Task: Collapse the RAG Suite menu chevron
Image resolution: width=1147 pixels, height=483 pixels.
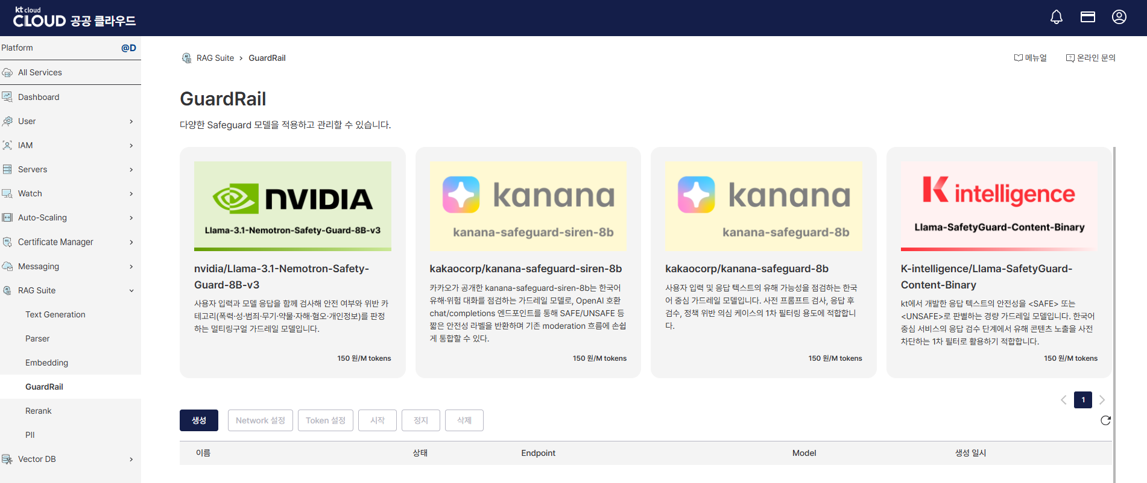Action: click(x=131, y=290)
